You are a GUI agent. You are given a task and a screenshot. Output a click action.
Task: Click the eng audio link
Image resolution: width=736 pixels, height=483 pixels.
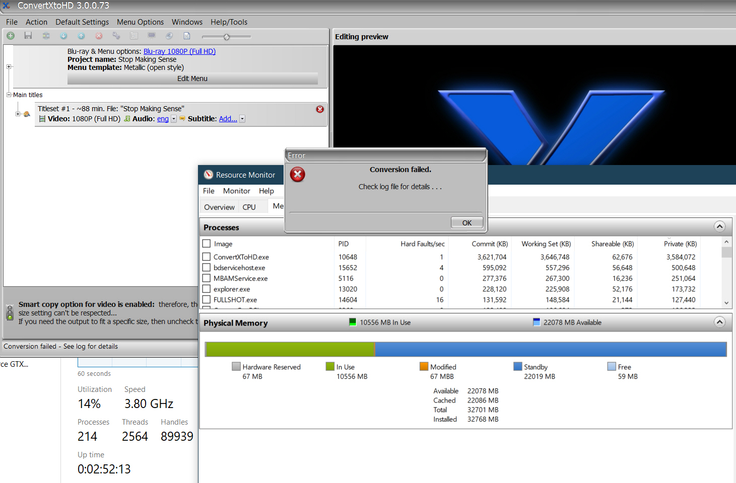pyautogui.click(x=163, y=119)
